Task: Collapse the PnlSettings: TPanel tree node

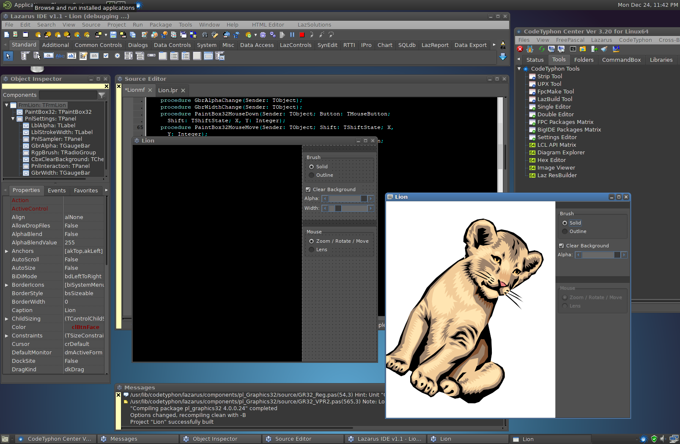Action: (13, 118)
